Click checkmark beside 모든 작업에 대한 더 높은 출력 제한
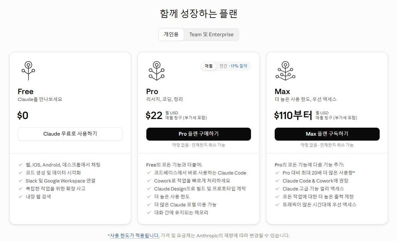397x241 pixels. point(277,196)
